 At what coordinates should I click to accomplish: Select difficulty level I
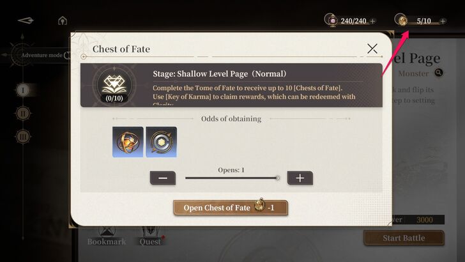(x=24, y=90)
